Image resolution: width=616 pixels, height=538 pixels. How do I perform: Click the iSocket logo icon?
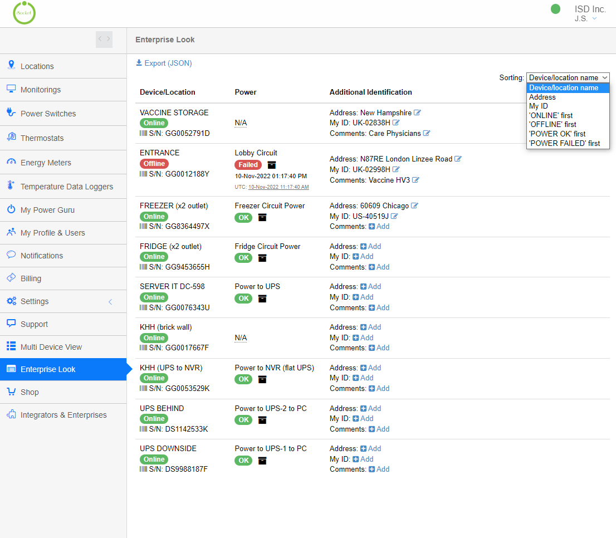[25, 13]
